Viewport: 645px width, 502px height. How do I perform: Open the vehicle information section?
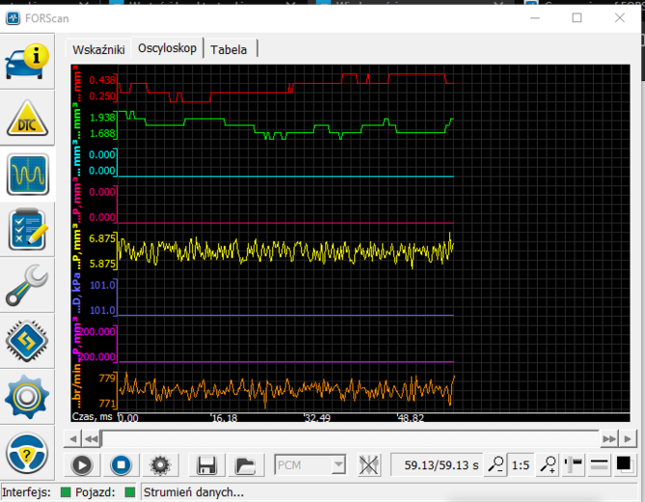tap(27, 62)
